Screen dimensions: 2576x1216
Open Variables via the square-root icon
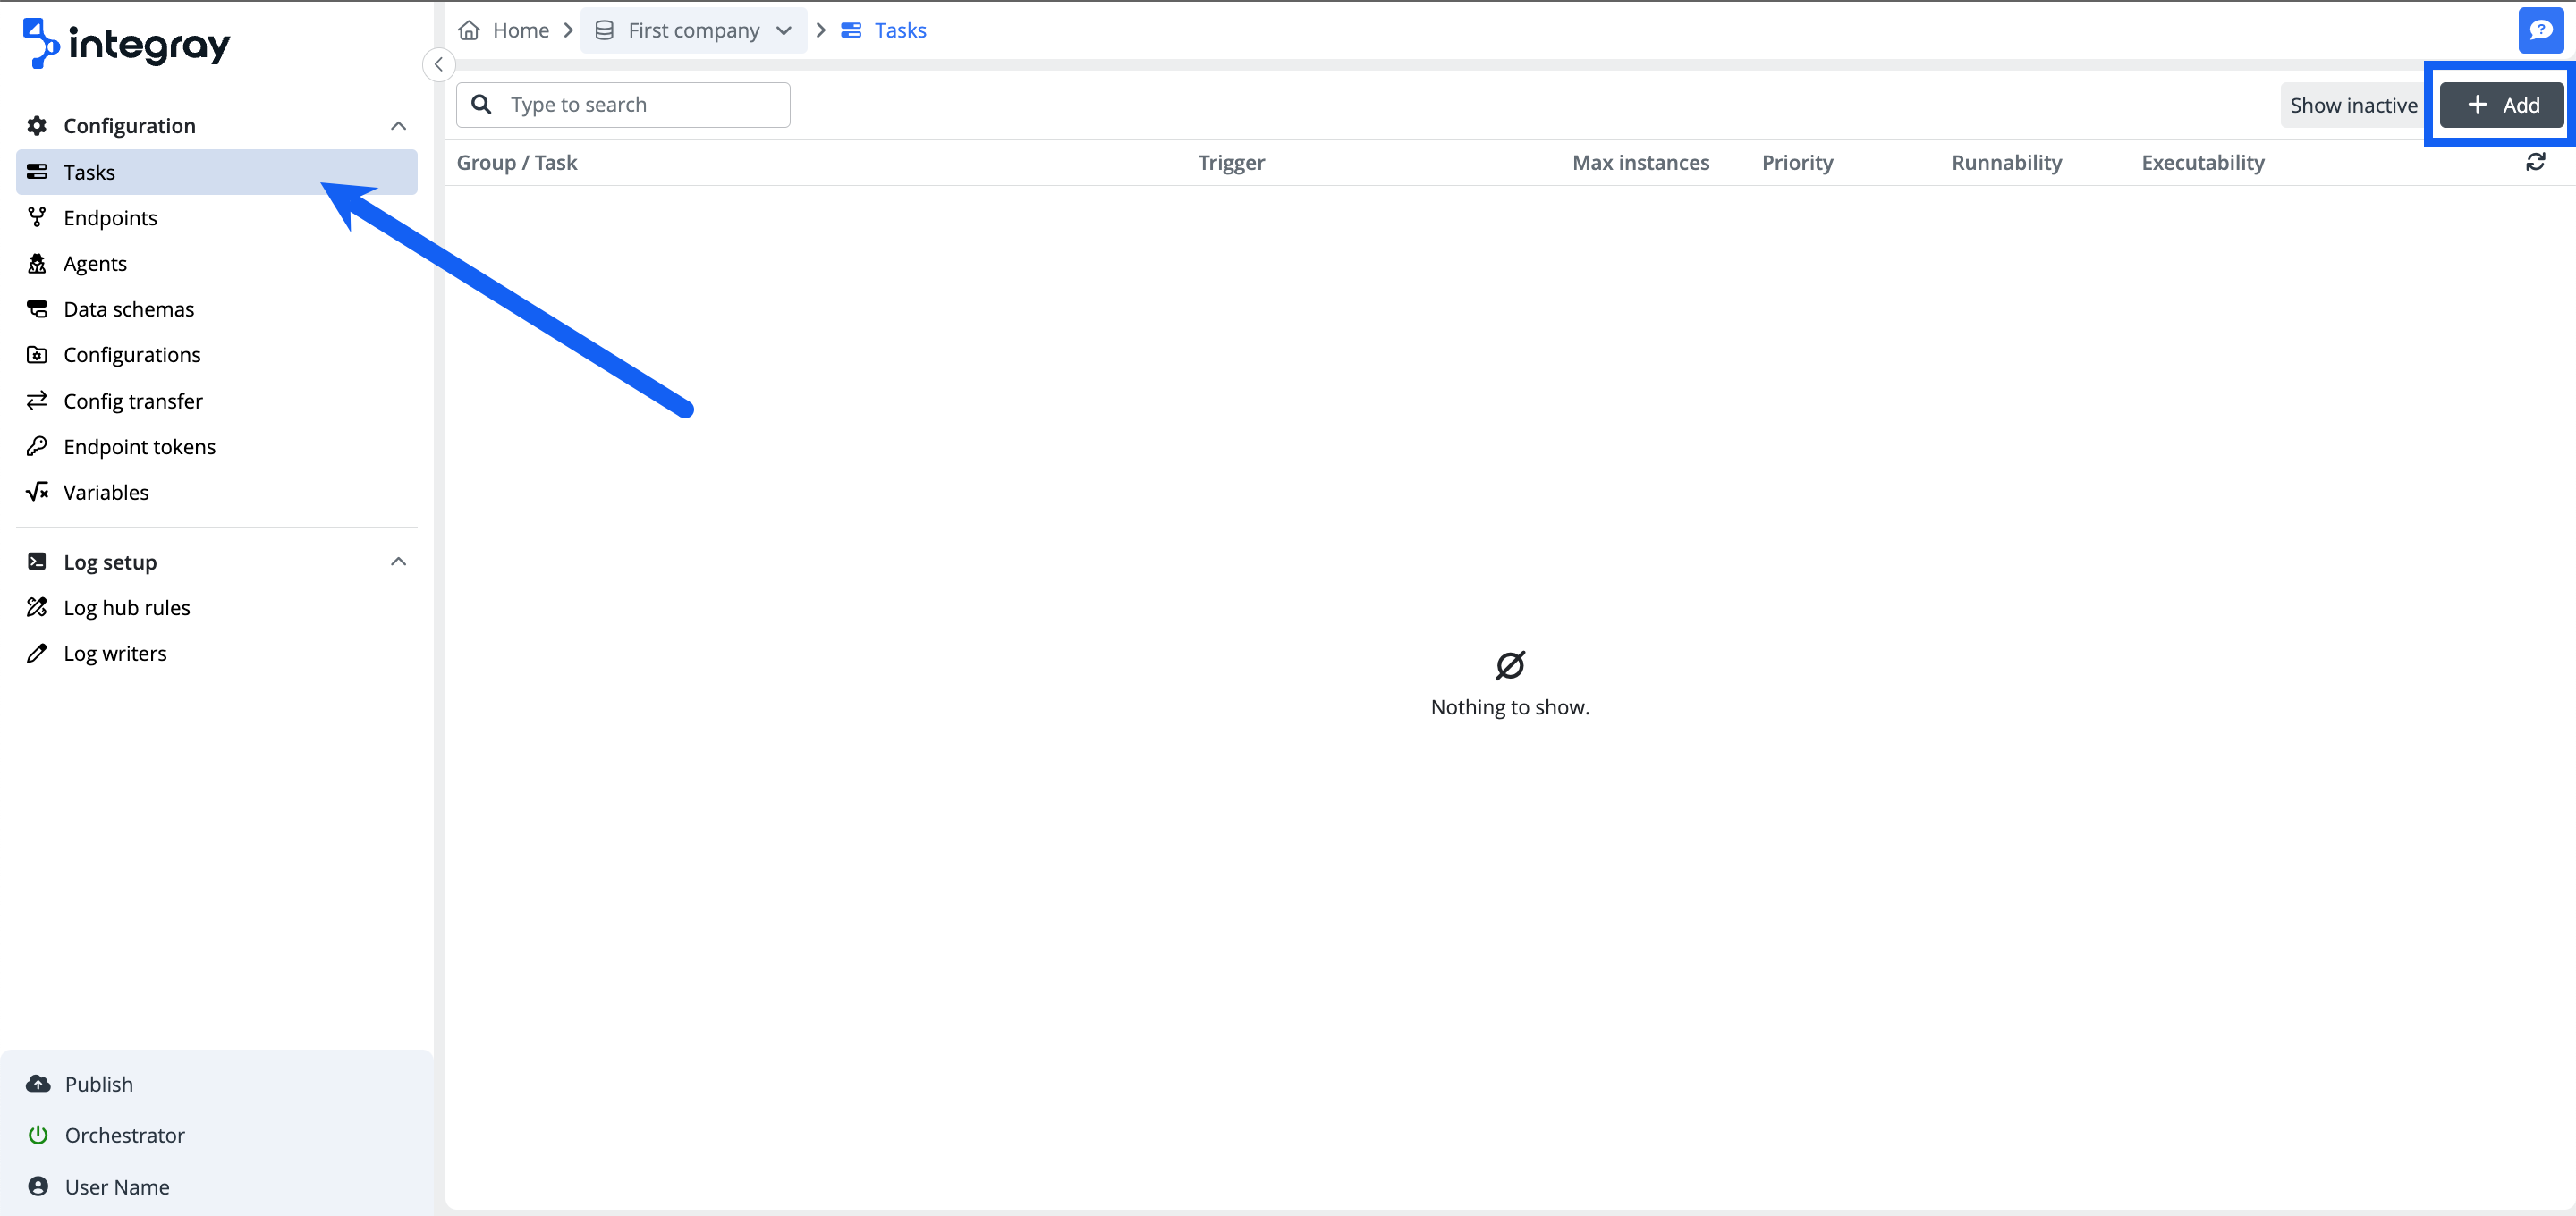[37, 491]
